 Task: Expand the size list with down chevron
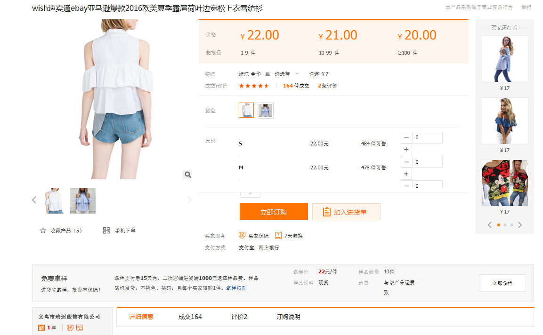pos(250,193)
